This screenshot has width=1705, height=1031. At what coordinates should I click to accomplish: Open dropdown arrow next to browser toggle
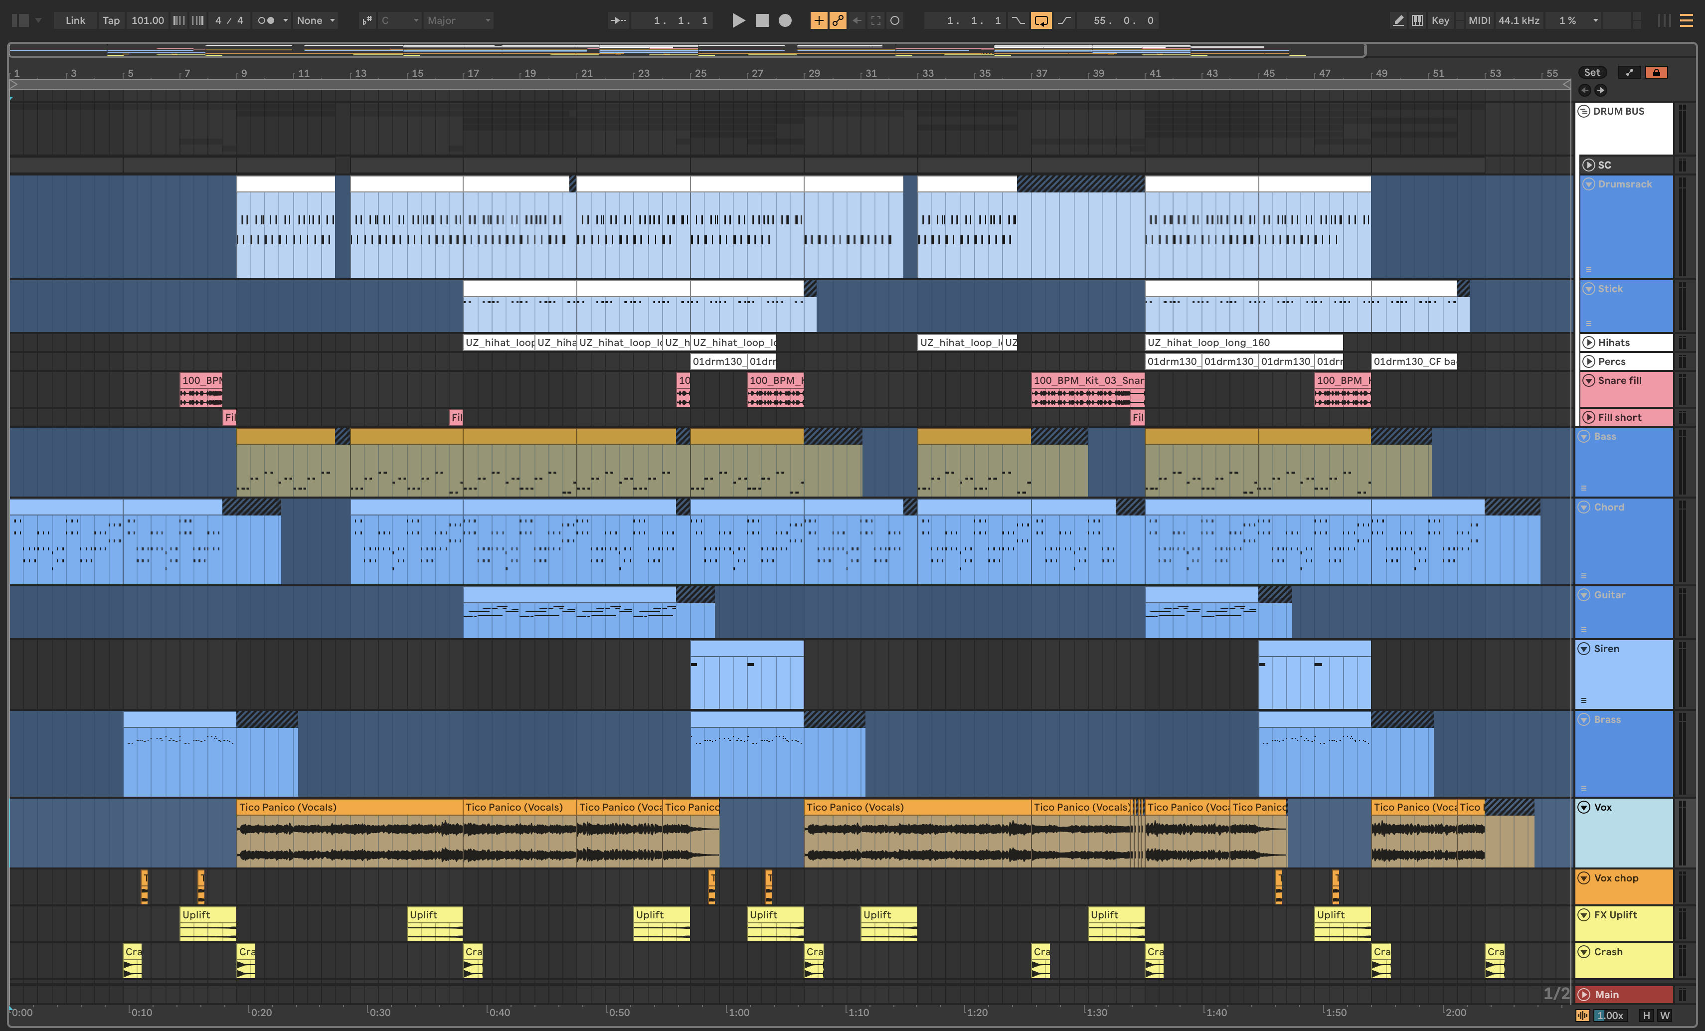coord(39,21)
